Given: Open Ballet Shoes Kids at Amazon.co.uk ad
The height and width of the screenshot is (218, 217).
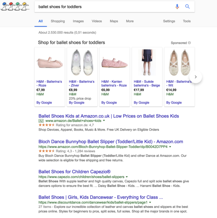Looking at the screenshot, I should [x=109, y=116].
